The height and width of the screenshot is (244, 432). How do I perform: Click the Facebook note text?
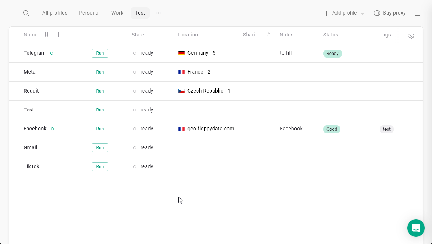coord(291,129)
